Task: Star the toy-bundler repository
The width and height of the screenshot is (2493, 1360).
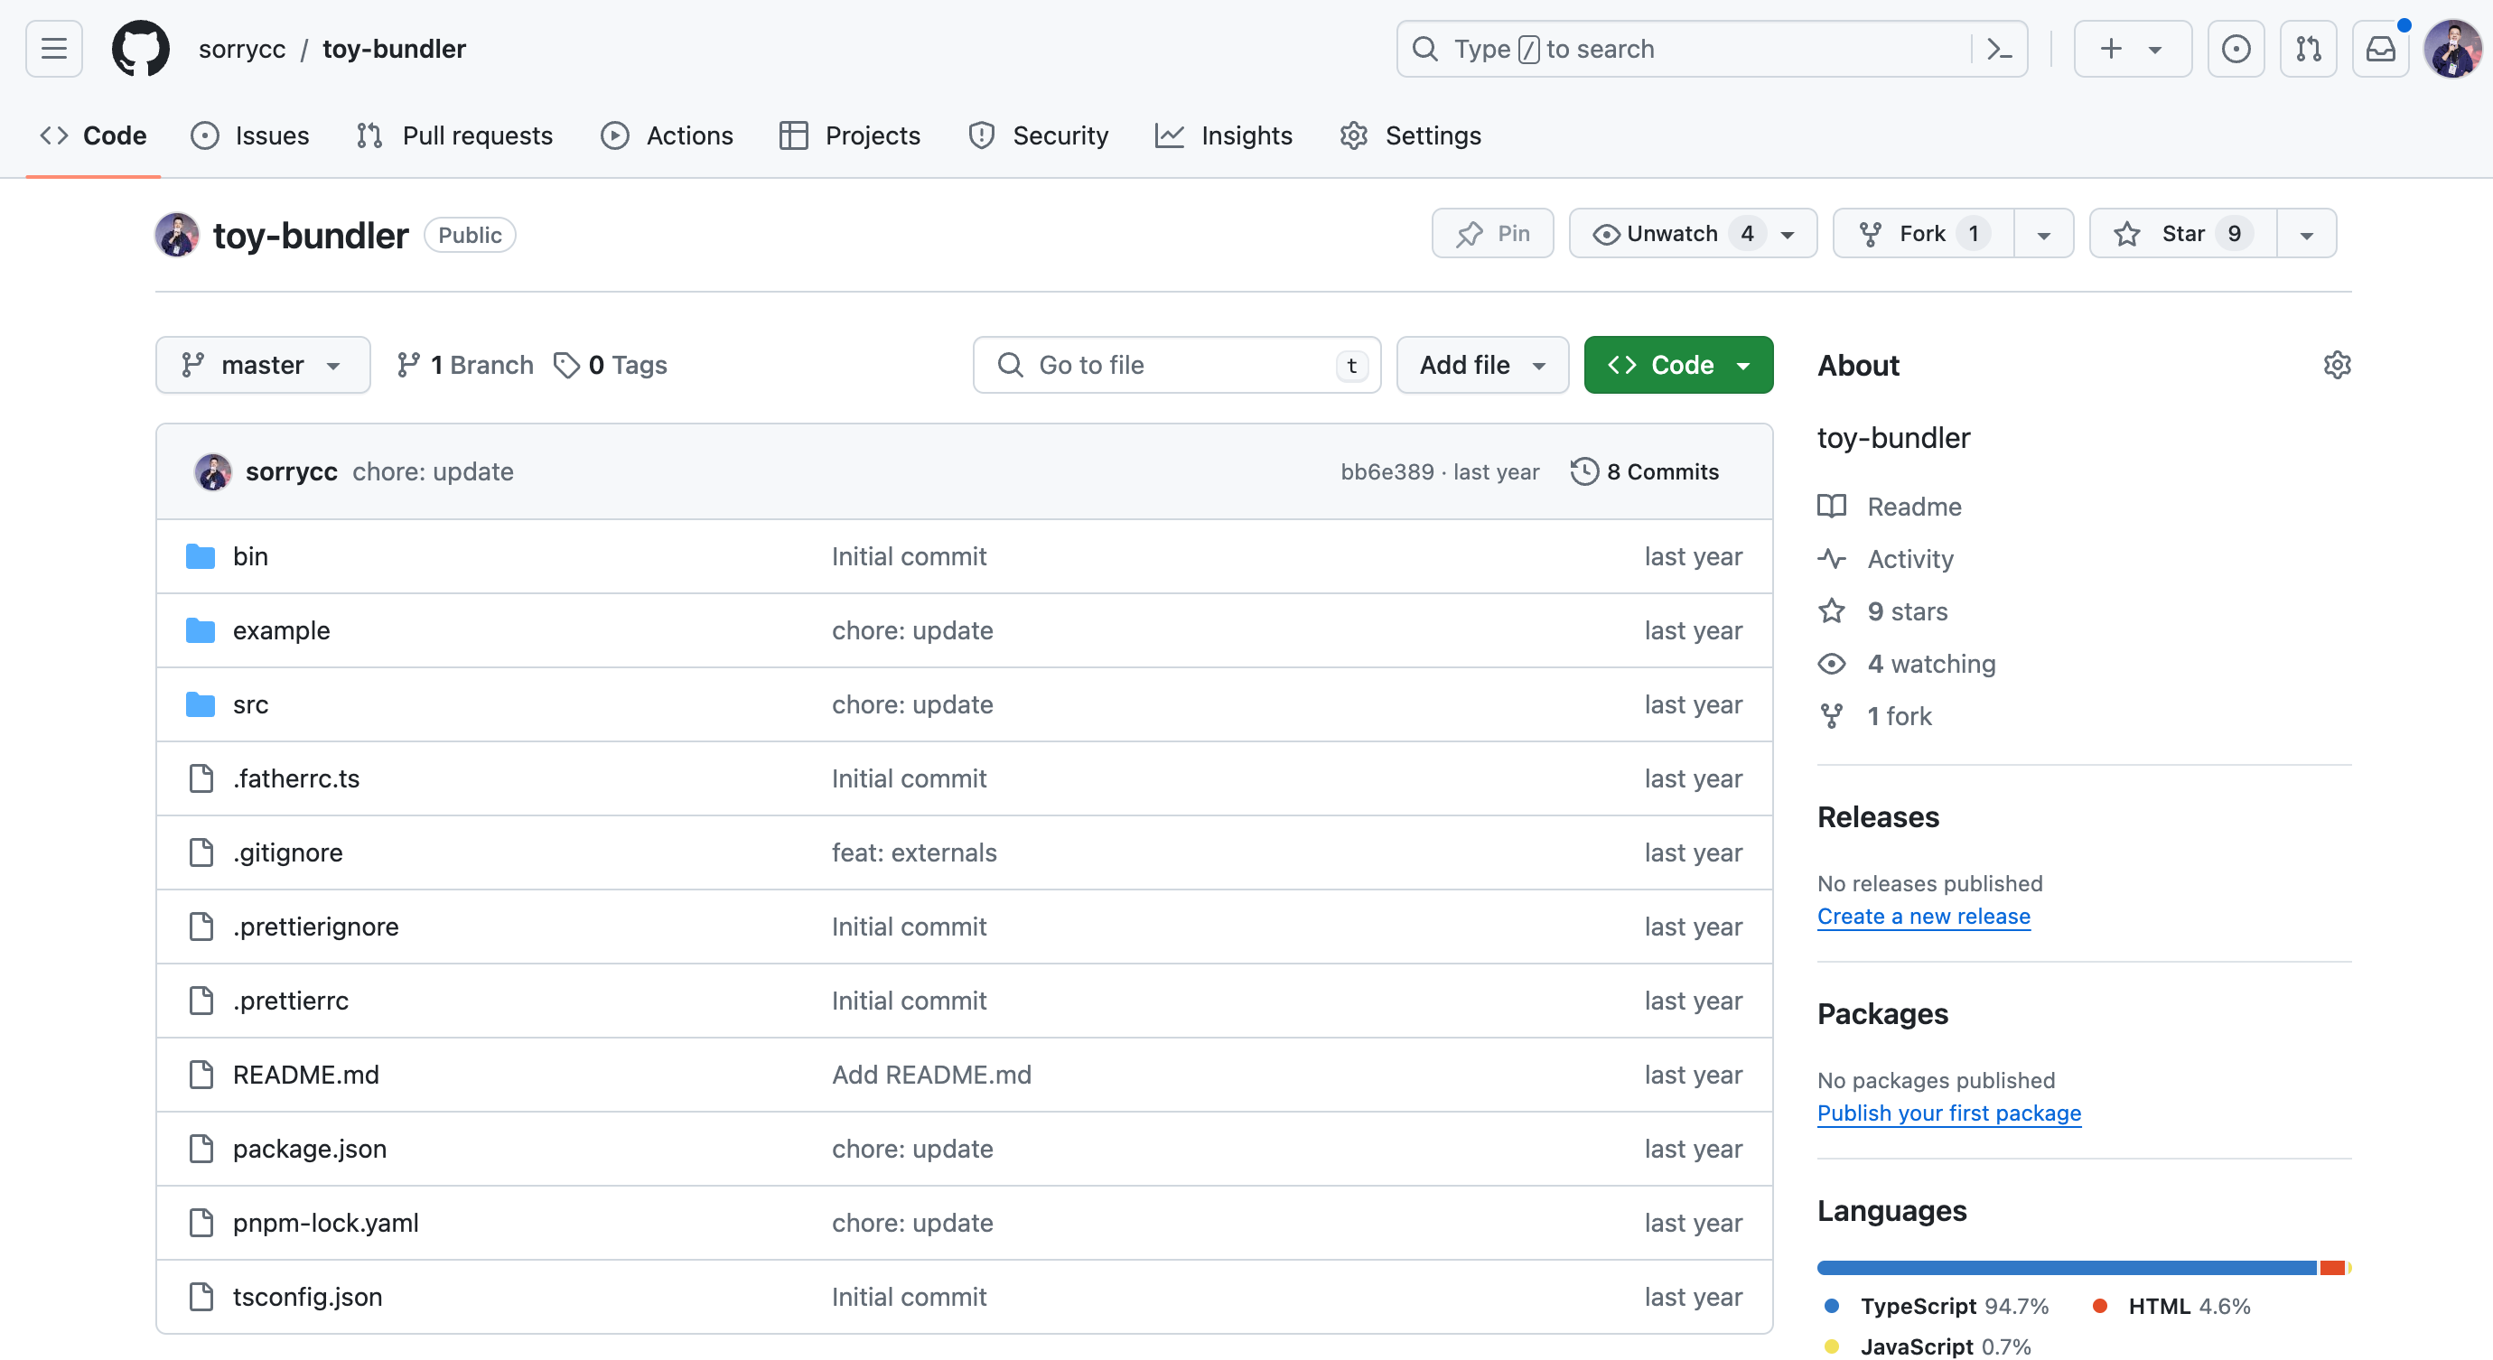Action: [x=2183, y=233]
